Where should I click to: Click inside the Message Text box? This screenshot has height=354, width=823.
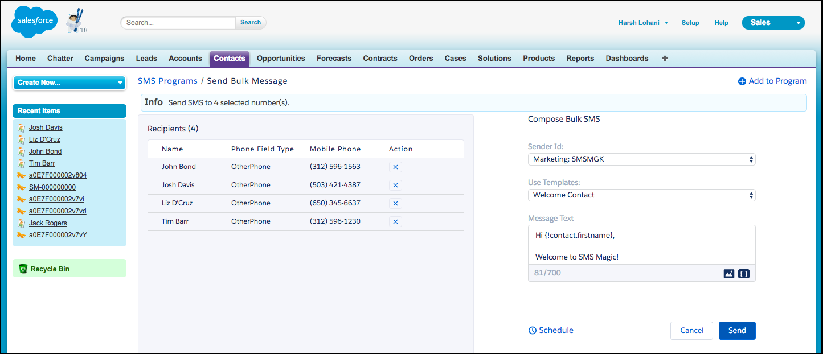pyautogui.click(x=642, y=245)
